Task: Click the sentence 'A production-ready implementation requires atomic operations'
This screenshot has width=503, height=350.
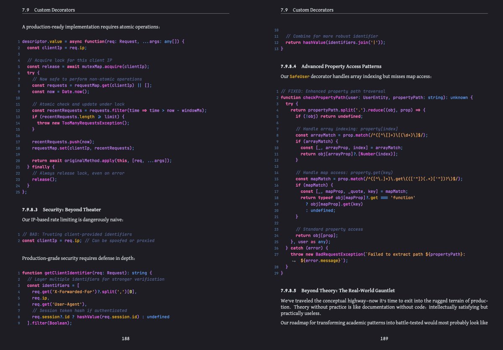Action: pos(91,27)
